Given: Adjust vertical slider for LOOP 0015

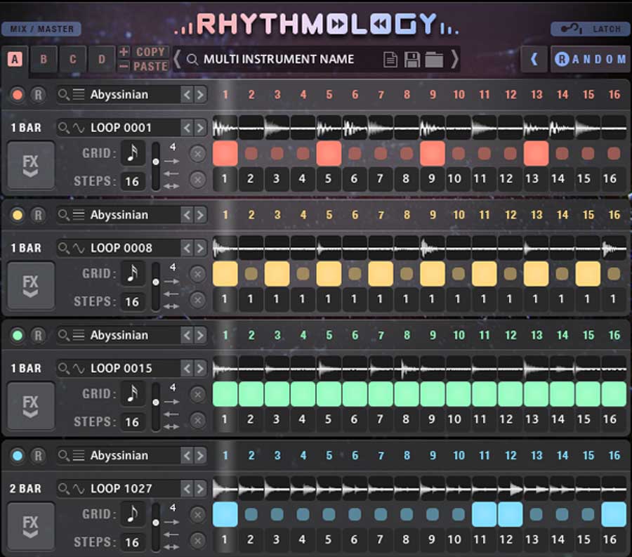Looking at the screenshot, I should [x=156, y=406].
